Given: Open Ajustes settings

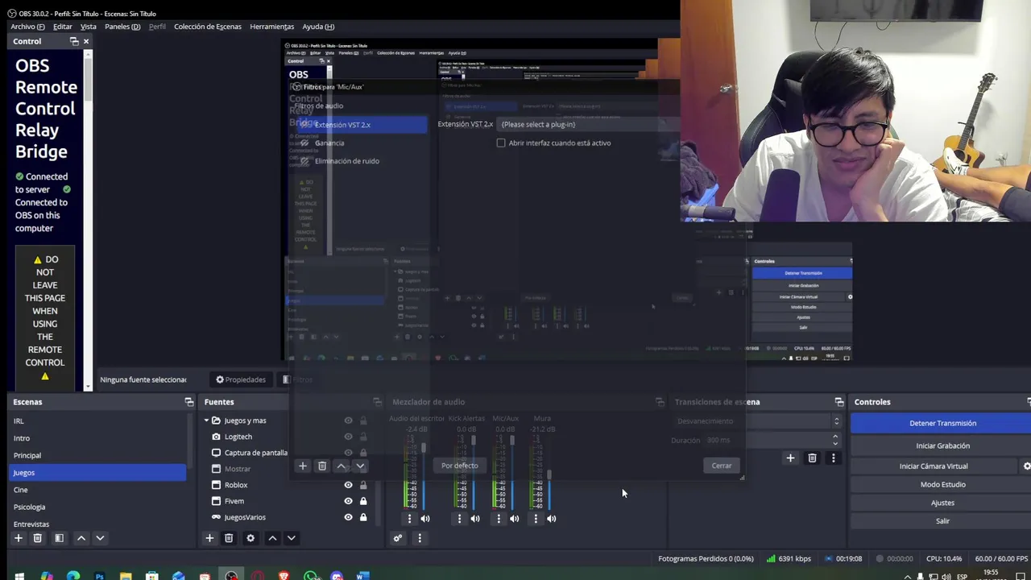Looking at the screenshot, I should pos(942,503).
